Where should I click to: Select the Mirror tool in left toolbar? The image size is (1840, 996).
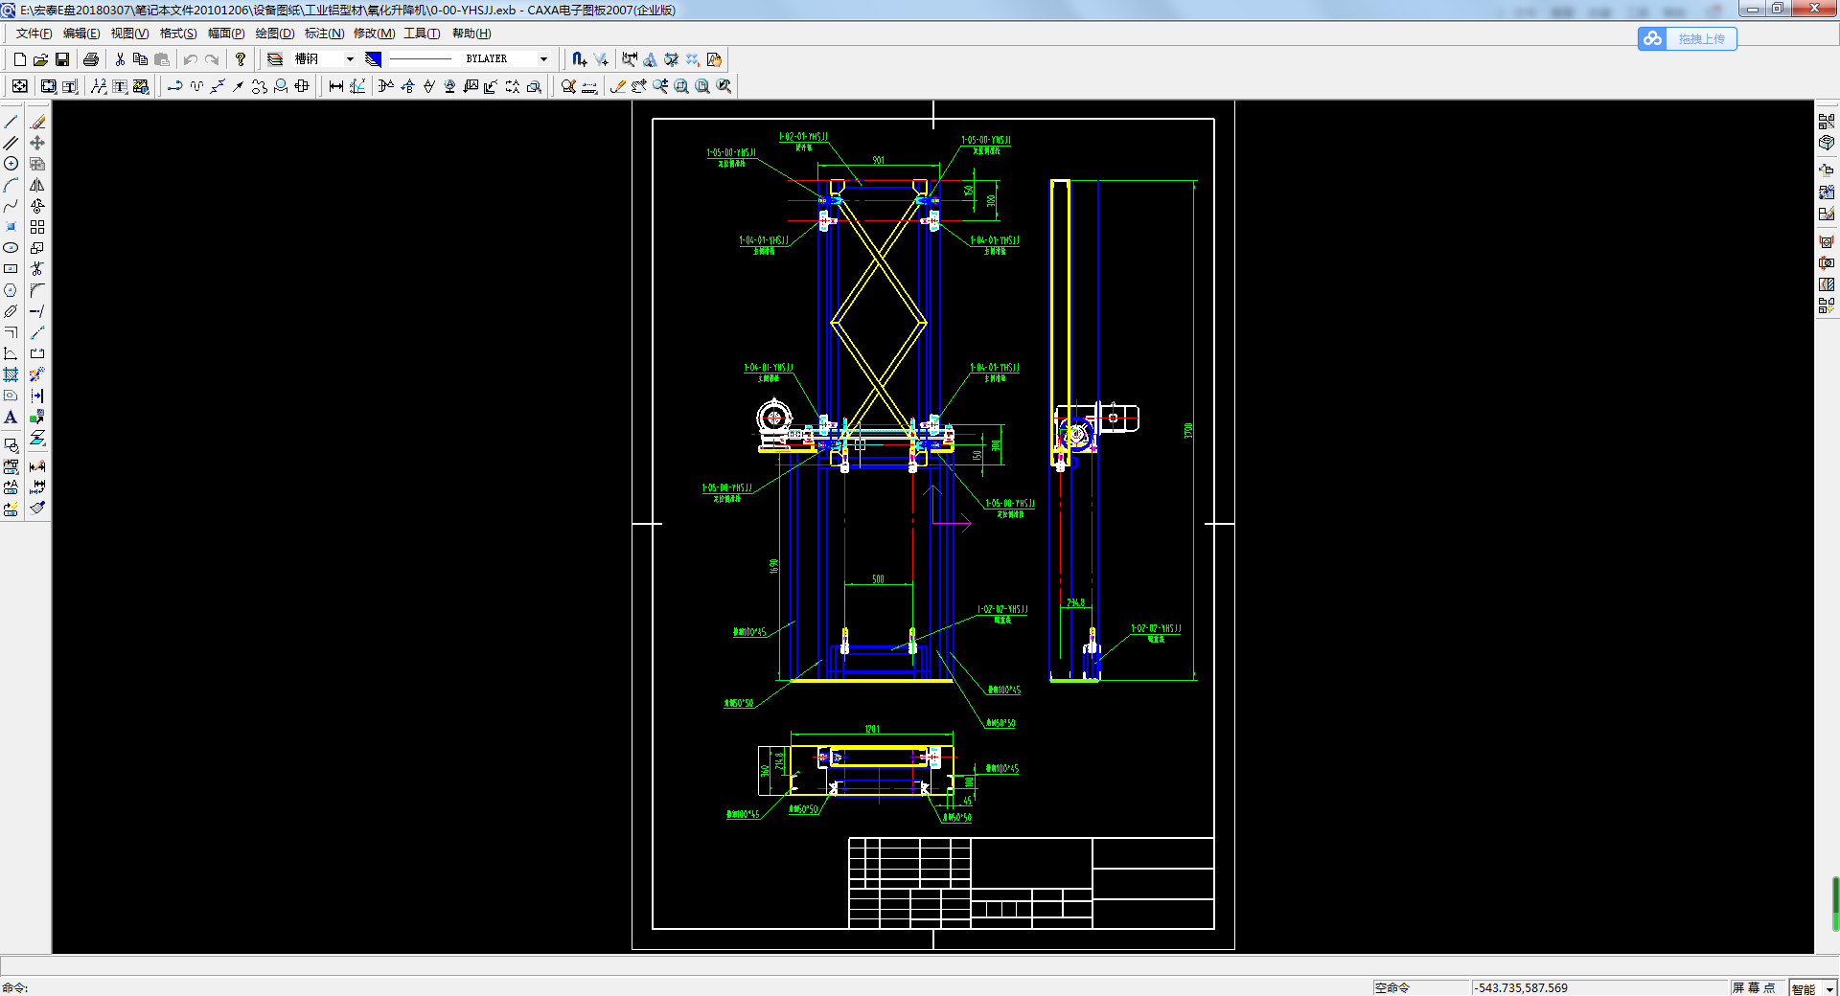point(37,185)
